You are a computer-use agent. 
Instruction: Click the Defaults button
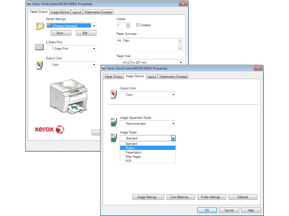243,197
